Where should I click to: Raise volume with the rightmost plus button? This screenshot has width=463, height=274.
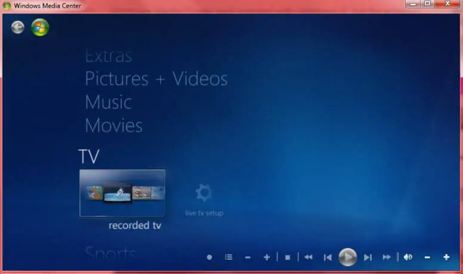coord(446,257)
